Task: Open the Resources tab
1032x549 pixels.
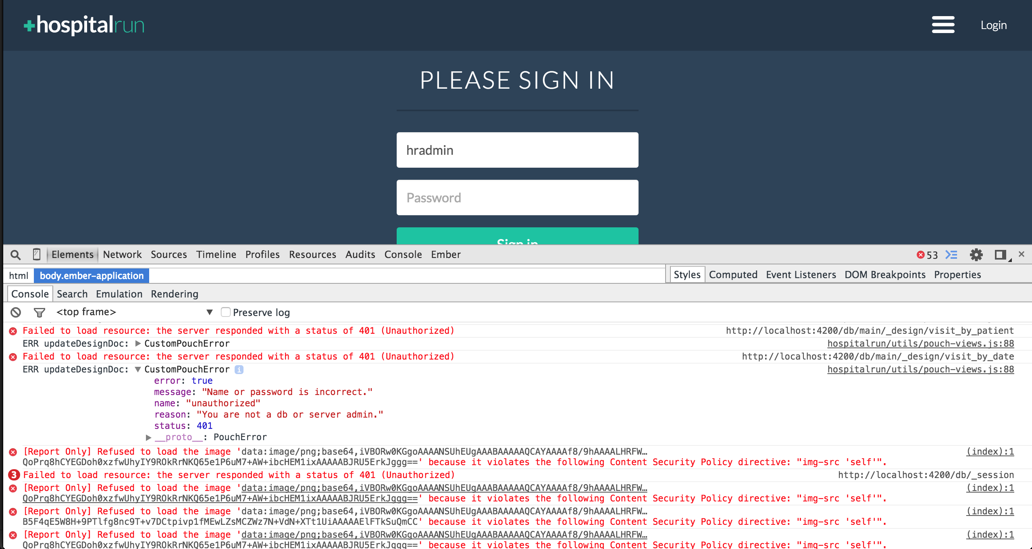Action: [x=312, y=254]
